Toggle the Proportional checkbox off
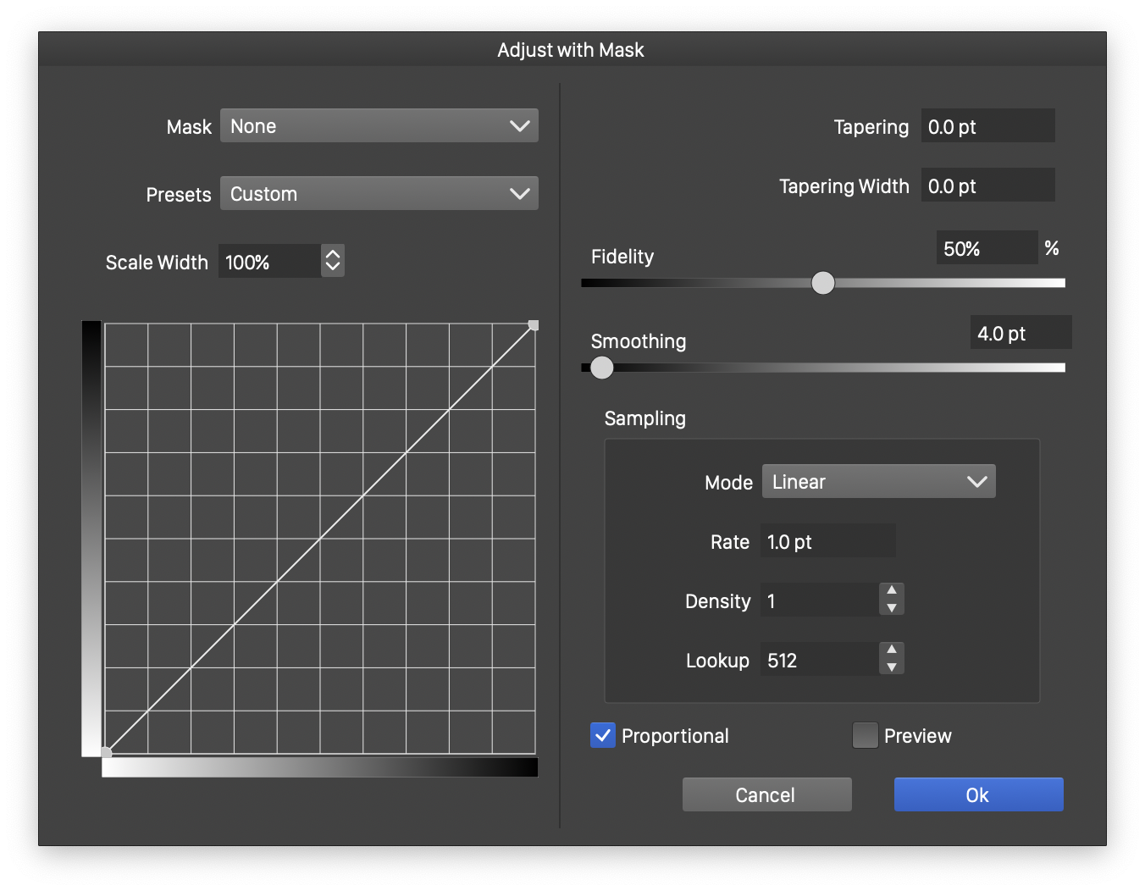Screen dimensions: 1145x891 click(x=603, y=735)
